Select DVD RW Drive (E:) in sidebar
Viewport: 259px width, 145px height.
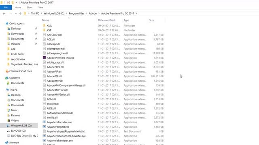(24, 136)
